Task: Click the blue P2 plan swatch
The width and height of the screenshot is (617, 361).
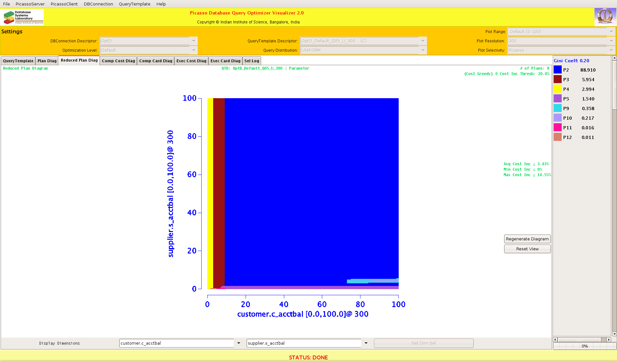Action: [x=558, y=70]
